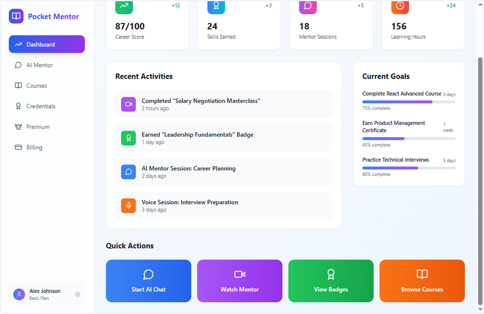484x314 pixels.
Task: Click the Billing card sidebar icon
Action: (18, 147)
